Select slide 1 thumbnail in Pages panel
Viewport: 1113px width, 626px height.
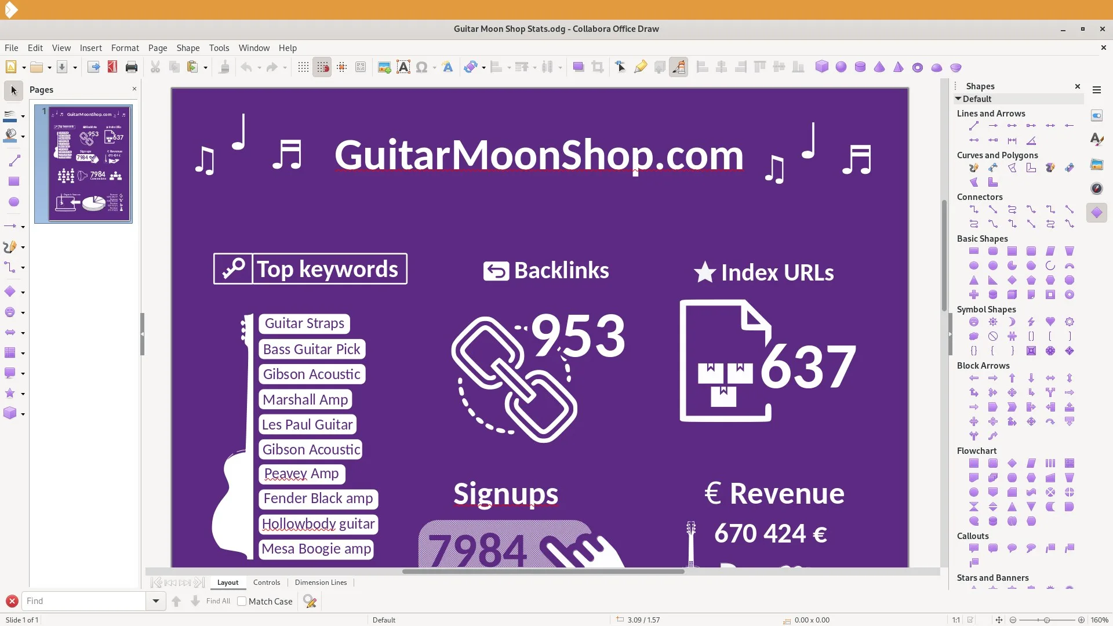[83, 164]
